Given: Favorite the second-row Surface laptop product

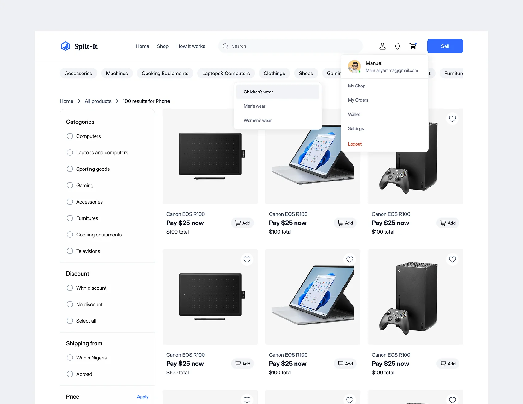Looking at the screenshot, I should click(350, 259).
